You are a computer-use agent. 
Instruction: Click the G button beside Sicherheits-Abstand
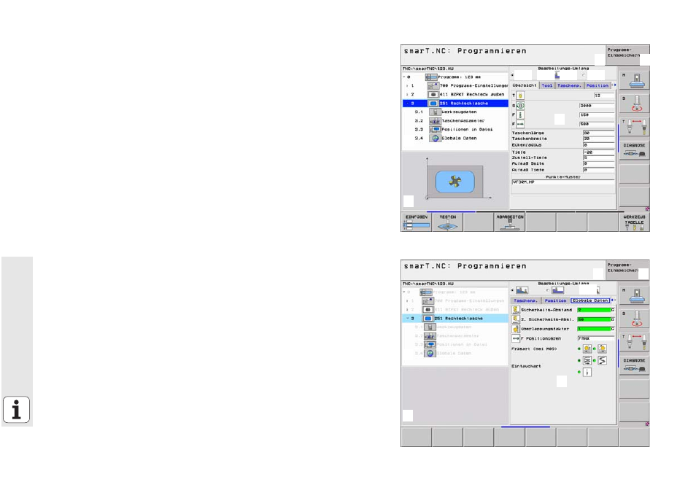tap(613, 310)
